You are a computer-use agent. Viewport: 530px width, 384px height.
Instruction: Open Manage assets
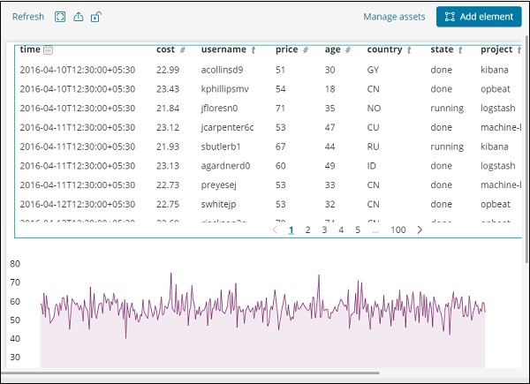394,17
